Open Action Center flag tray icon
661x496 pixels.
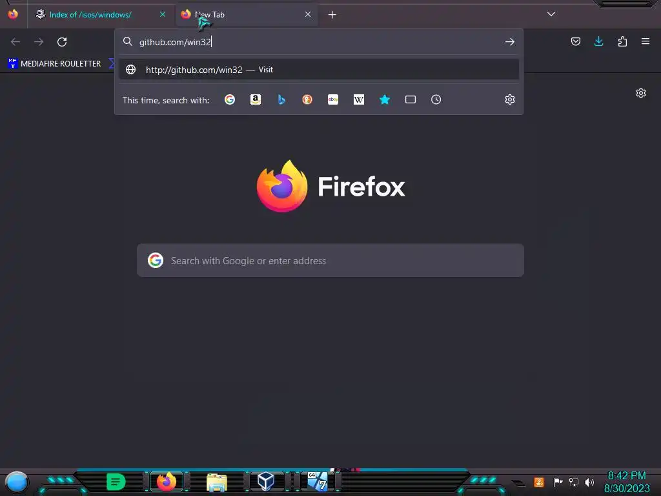coord(558,482)
